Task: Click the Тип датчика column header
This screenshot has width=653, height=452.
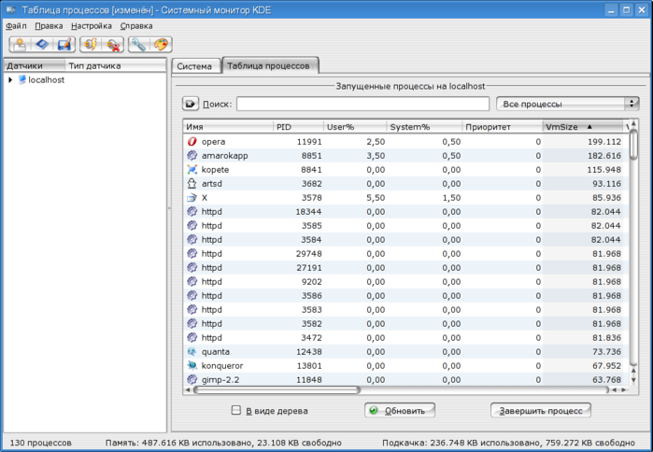Action: pyautogui.click(x=115, y=65)
